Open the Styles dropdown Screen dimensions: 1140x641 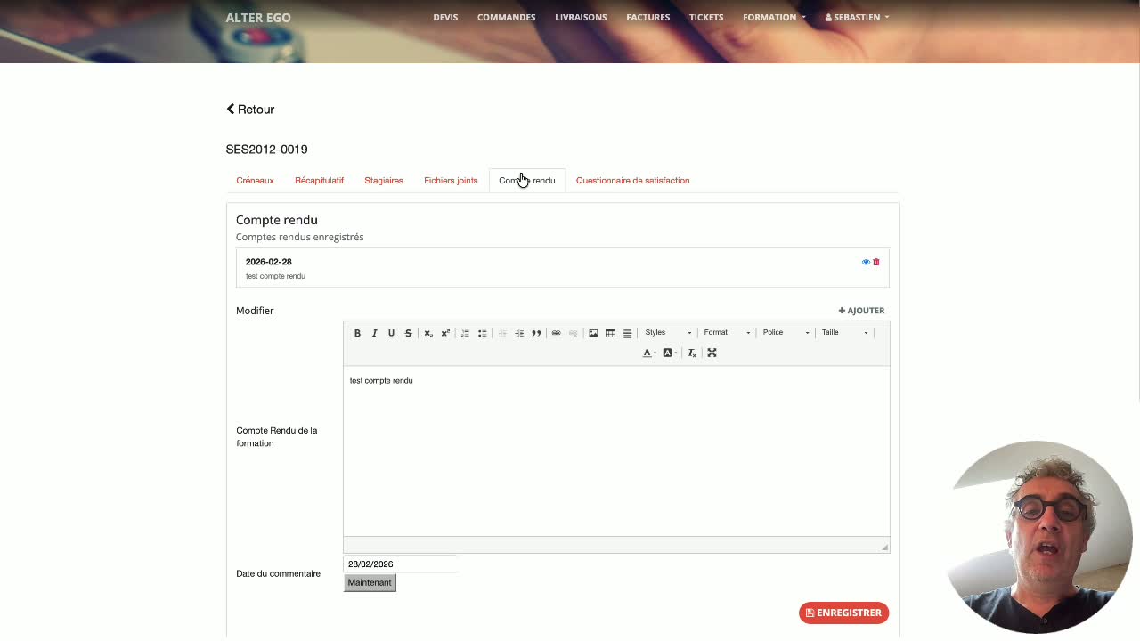pos(668,333)
